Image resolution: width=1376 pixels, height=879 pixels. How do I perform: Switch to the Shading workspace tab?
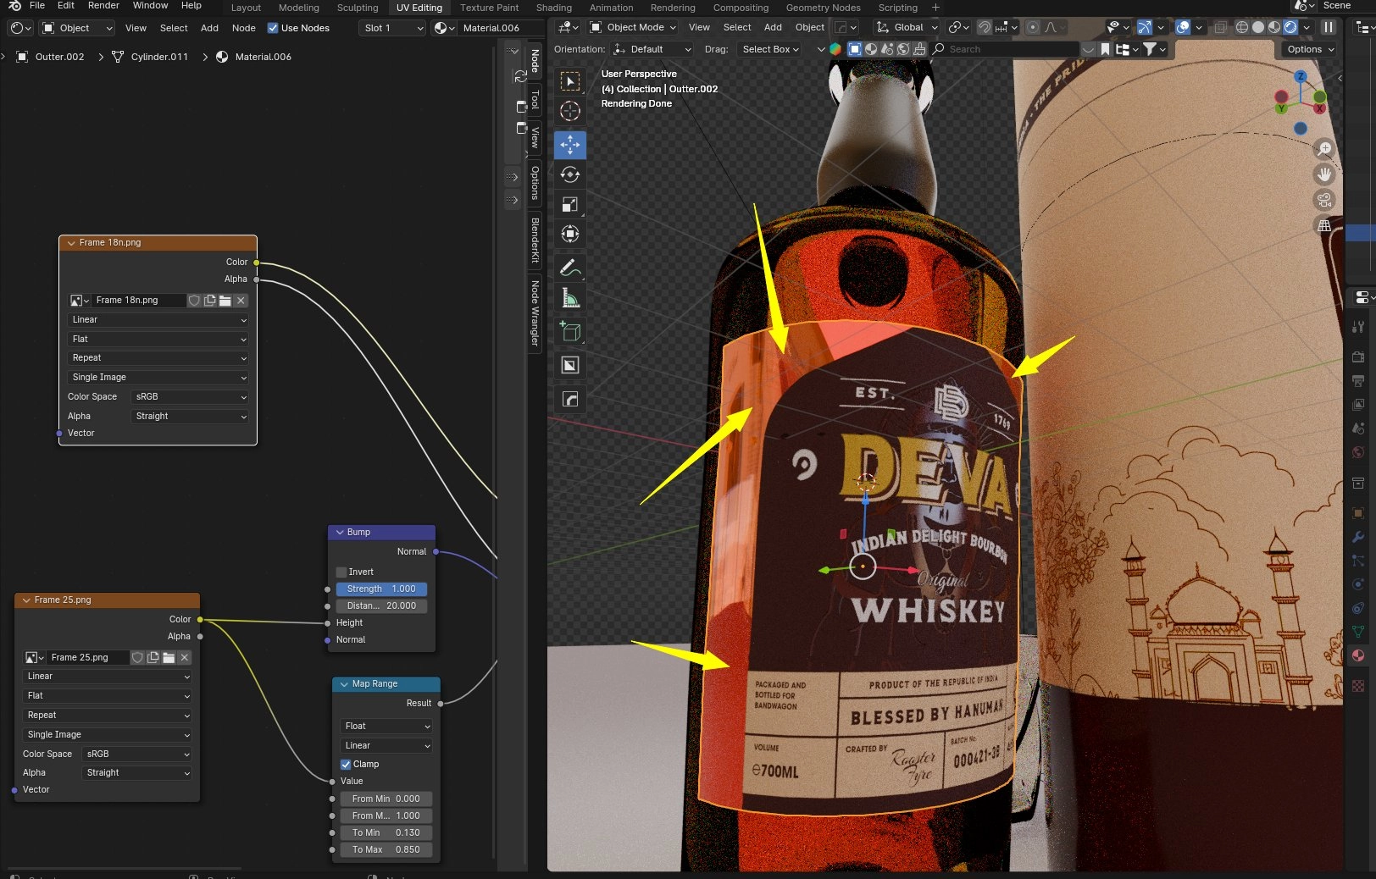[554, 8]
